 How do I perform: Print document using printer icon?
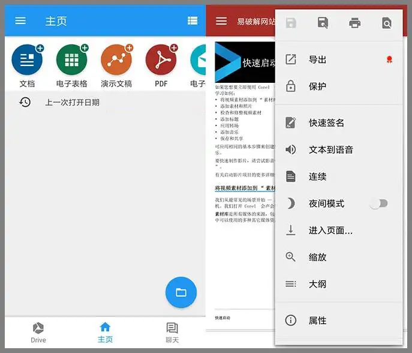(x=355, y=23)
